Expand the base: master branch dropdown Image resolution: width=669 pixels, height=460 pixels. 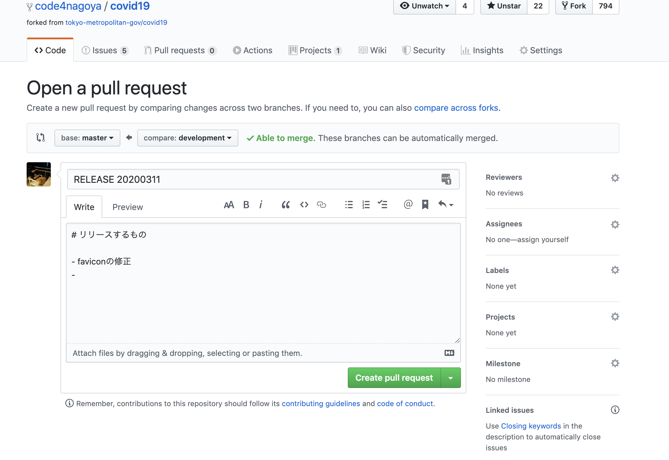click(x=87, y=138)
